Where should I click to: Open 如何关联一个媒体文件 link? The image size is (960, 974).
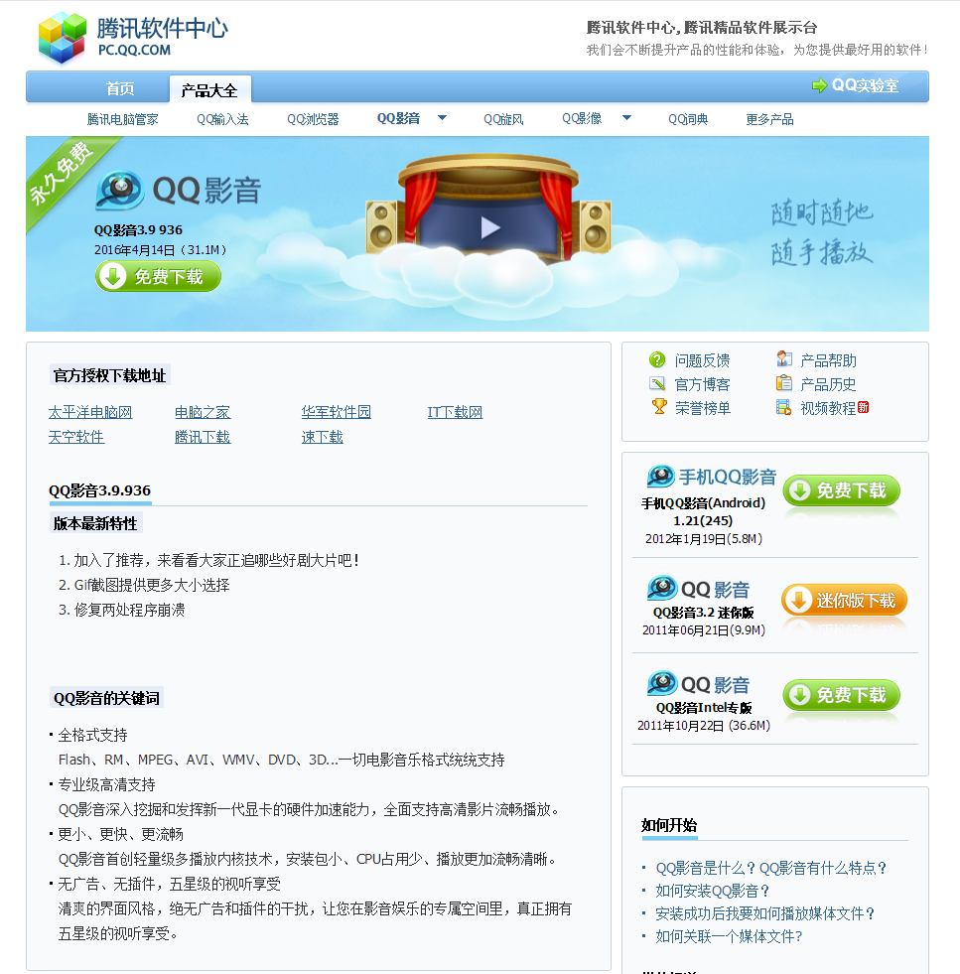coord(729,936)
